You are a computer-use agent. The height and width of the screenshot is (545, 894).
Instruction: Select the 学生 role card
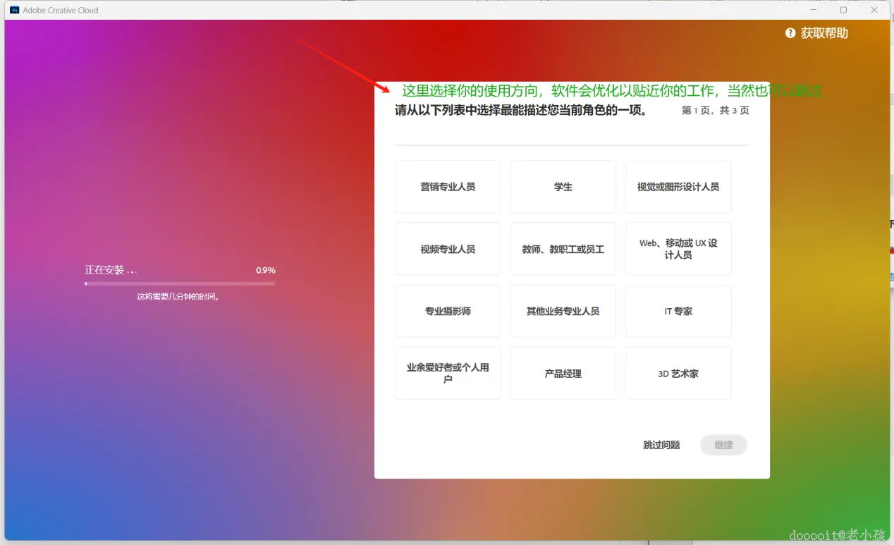(563, 186)
